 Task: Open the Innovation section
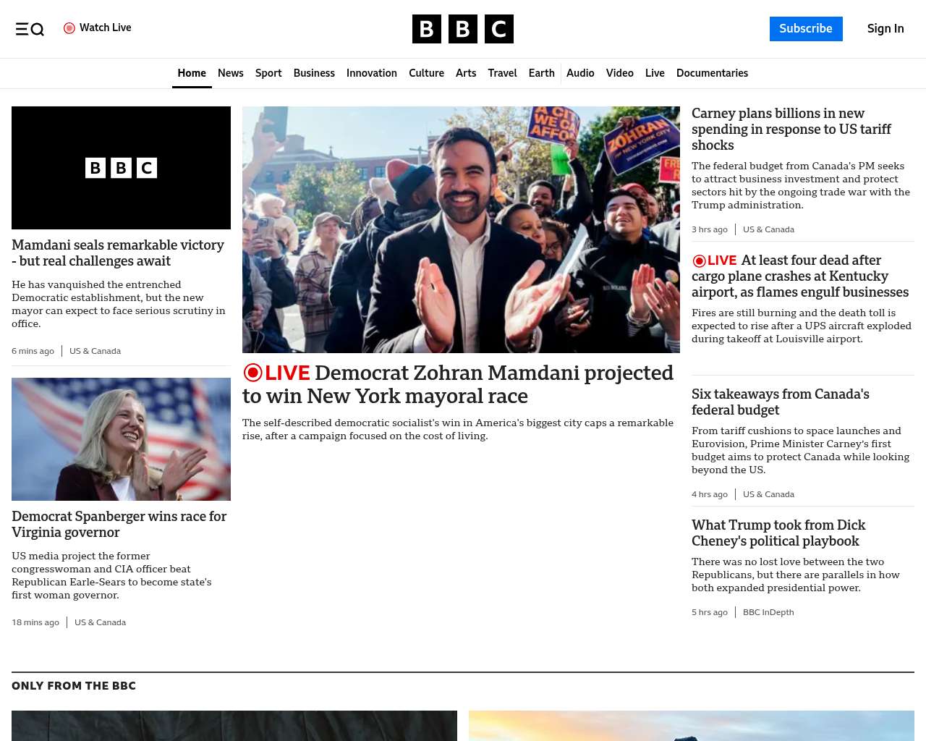tap(371, 73)
